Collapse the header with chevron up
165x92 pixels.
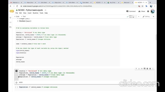tap(153, 16)
